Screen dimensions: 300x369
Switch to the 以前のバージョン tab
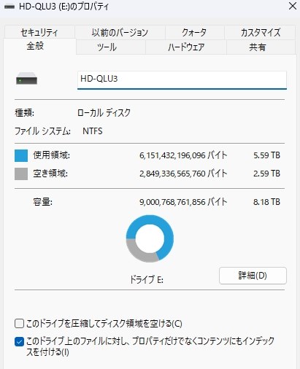(120, 32)
